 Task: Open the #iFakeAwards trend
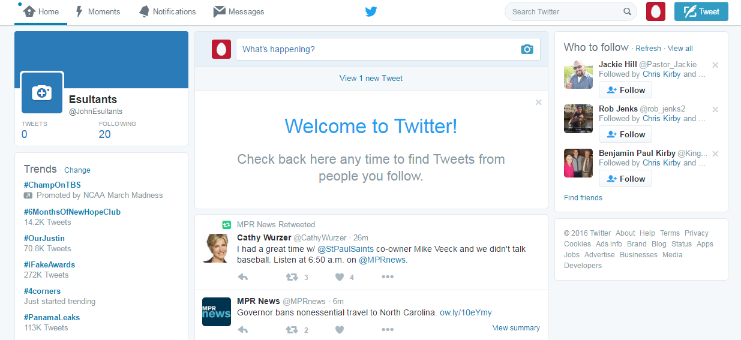[x=49, y=264]
